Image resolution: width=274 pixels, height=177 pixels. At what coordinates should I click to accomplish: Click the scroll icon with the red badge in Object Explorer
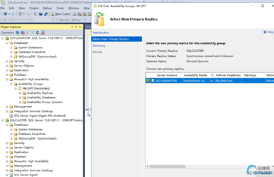pos(43,33)
